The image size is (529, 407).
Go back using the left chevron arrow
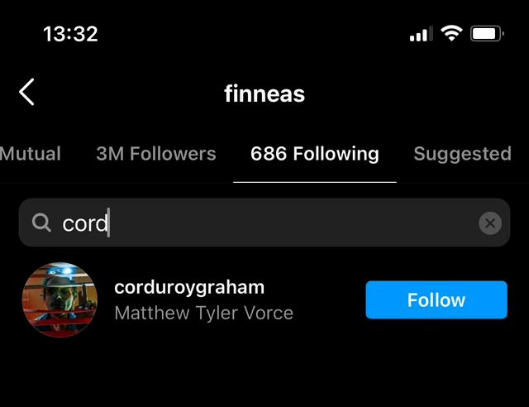[26, 92]
